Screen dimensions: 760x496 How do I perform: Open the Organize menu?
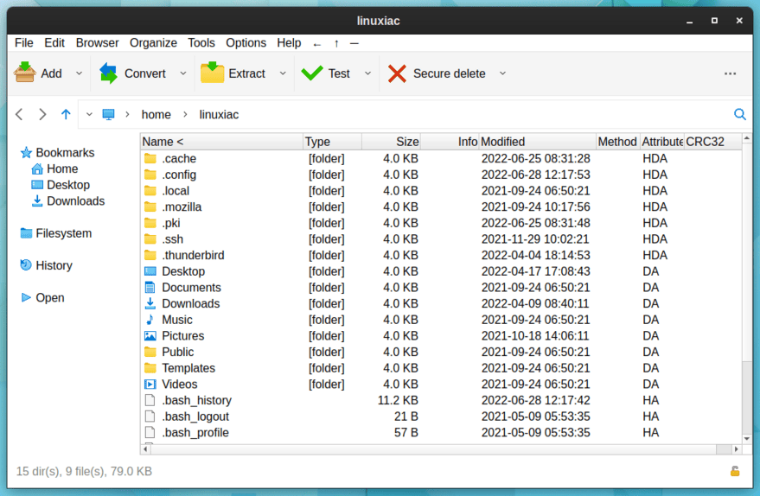point(153,43)
